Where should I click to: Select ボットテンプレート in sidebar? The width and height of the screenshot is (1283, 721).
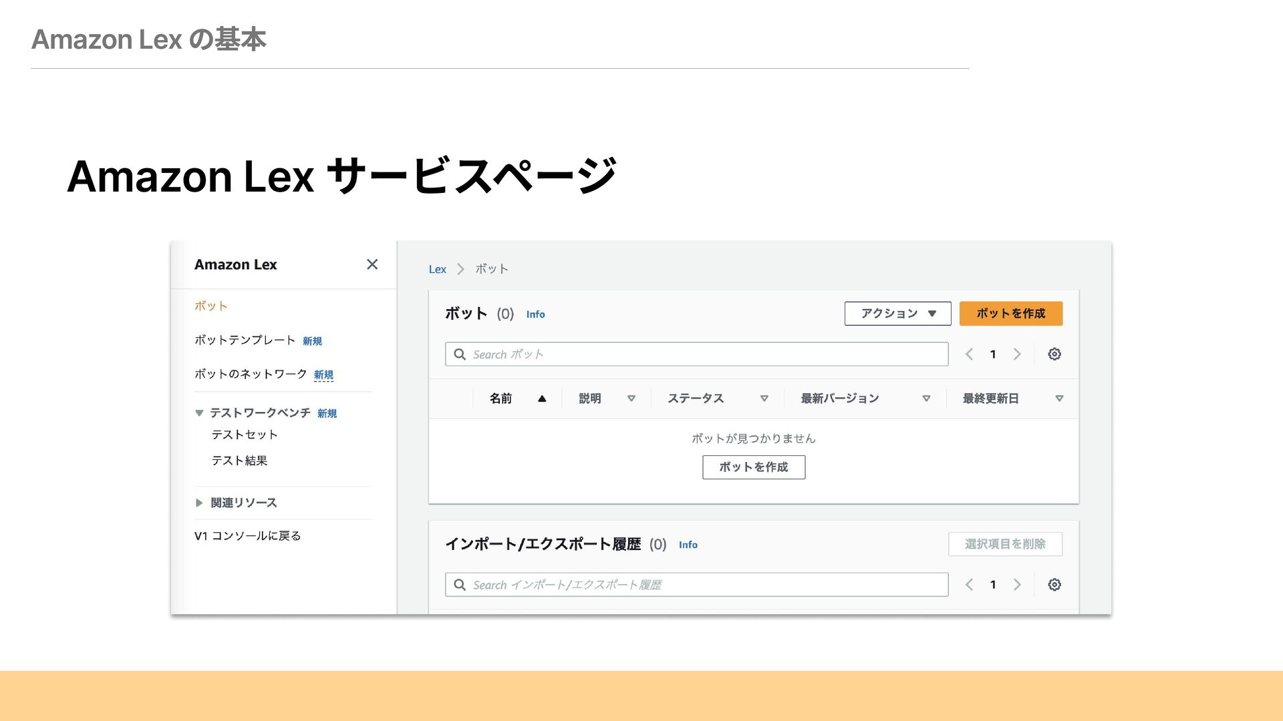[245, 340]
